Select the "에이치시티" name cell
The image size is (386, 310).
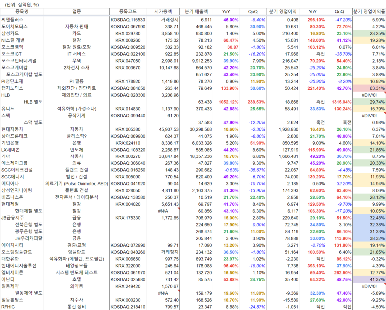coord(12,245)
